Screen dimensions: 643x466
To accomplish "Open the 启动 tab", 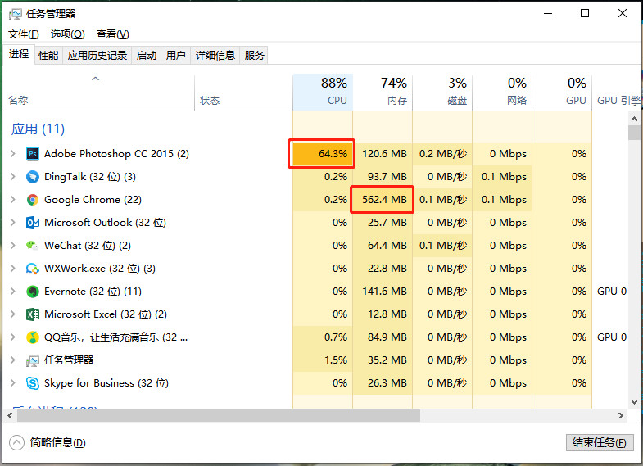I will pos(147,55).
